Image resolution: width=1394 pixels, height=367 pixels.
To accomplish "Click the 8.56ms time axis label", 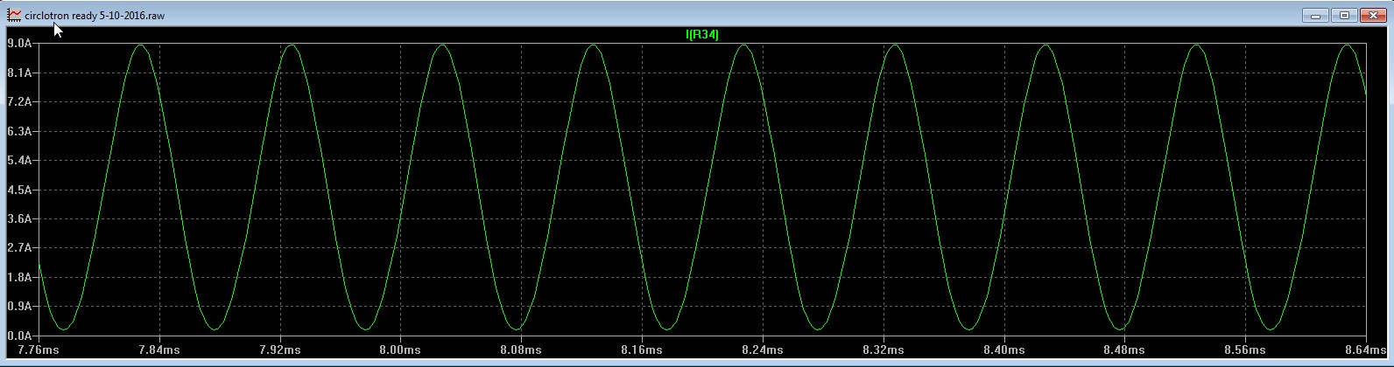I will 1245,350.
